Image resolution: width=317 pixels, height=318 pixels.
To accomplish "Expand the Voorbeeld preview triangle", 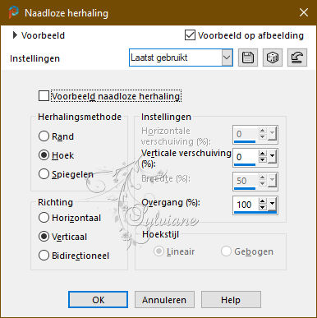I will coord(15,35).
